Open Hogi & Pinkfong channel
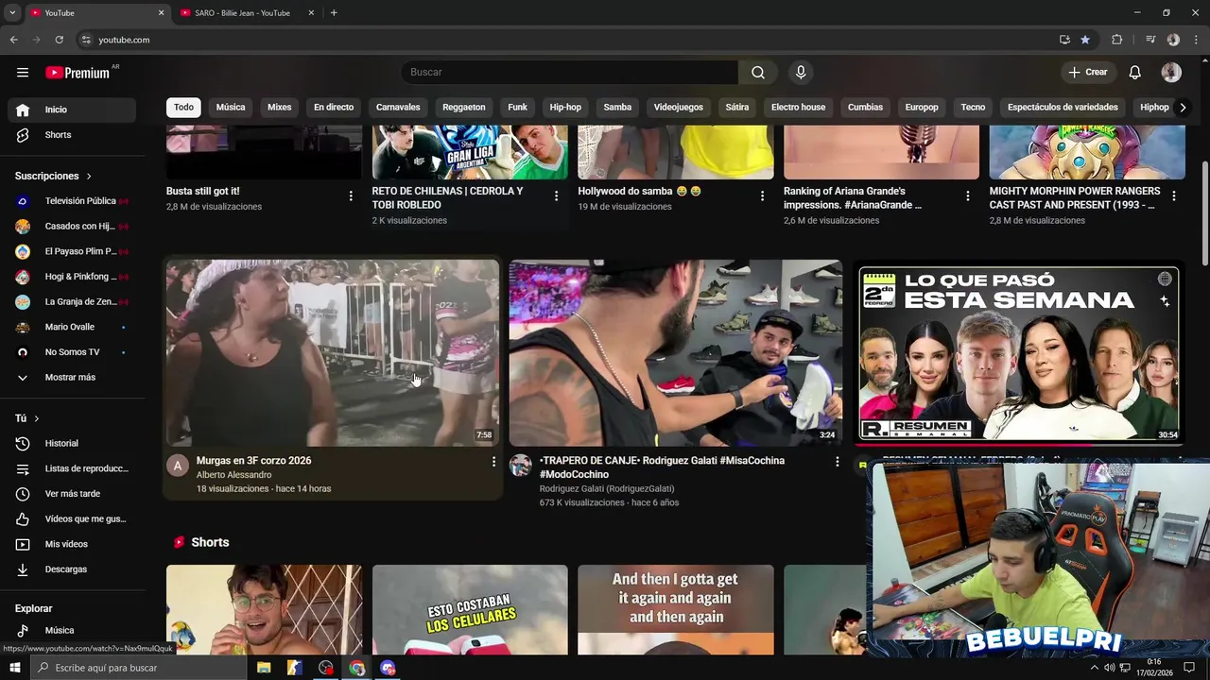1210x680 pixels. coord(72,277)
